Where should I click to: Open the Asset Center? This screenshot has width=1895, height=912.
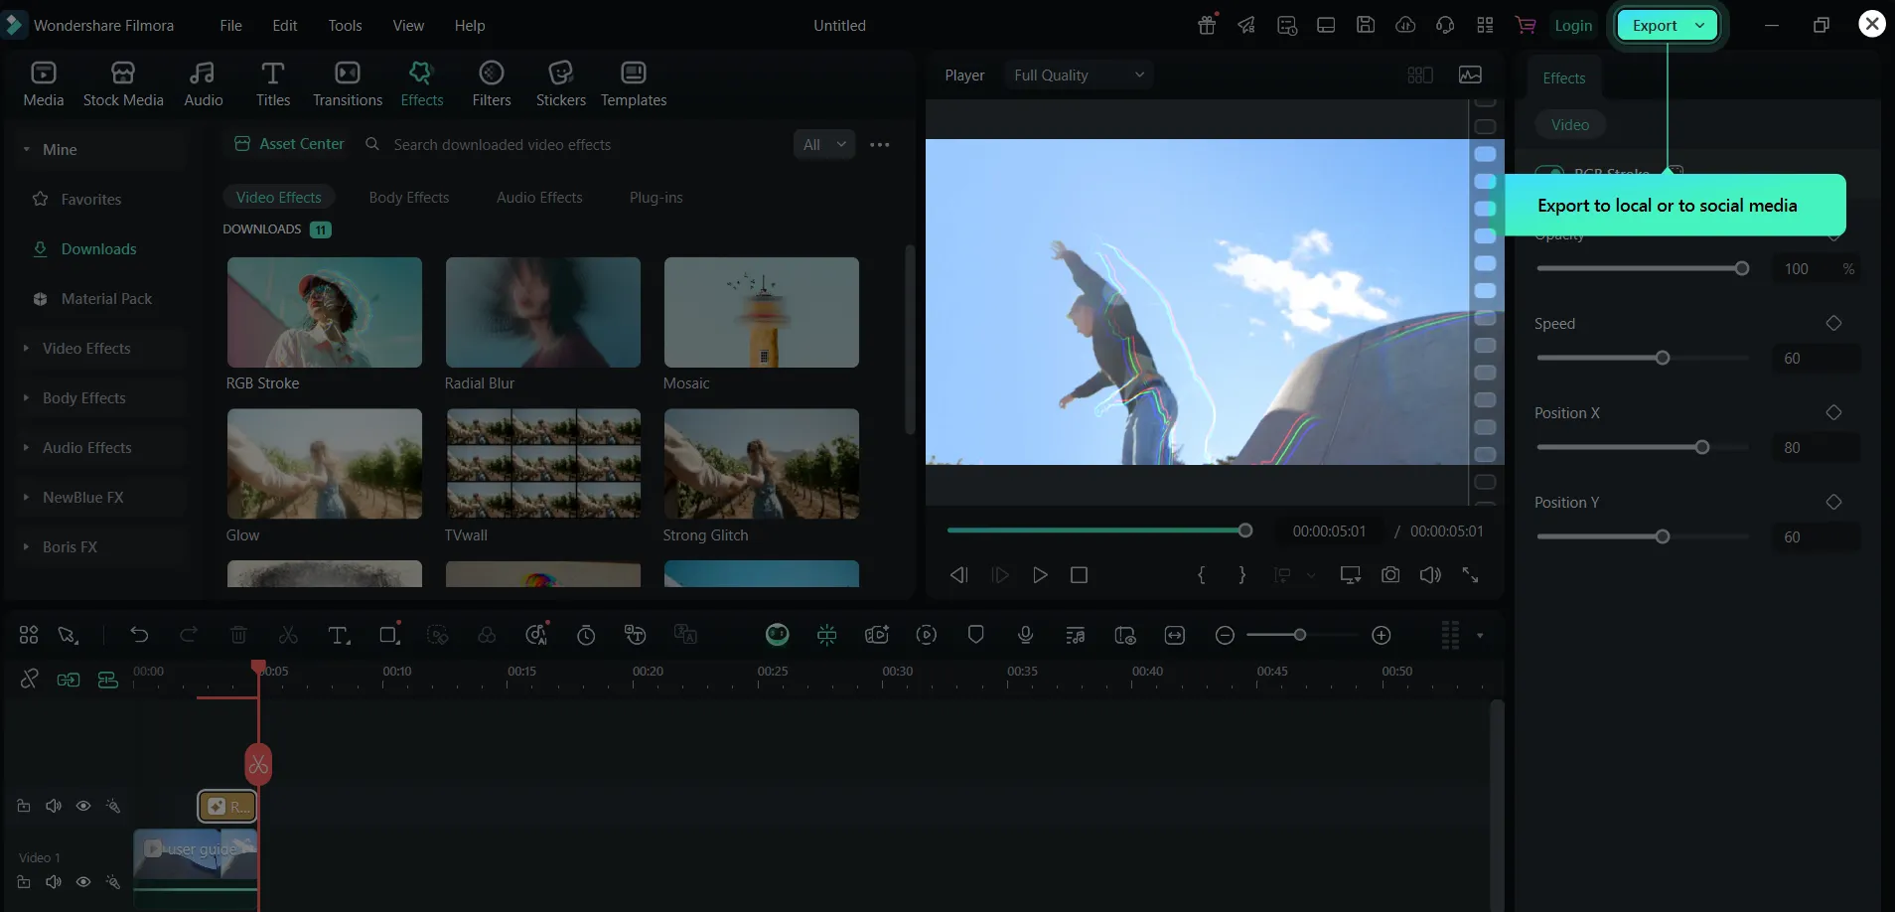290,144
